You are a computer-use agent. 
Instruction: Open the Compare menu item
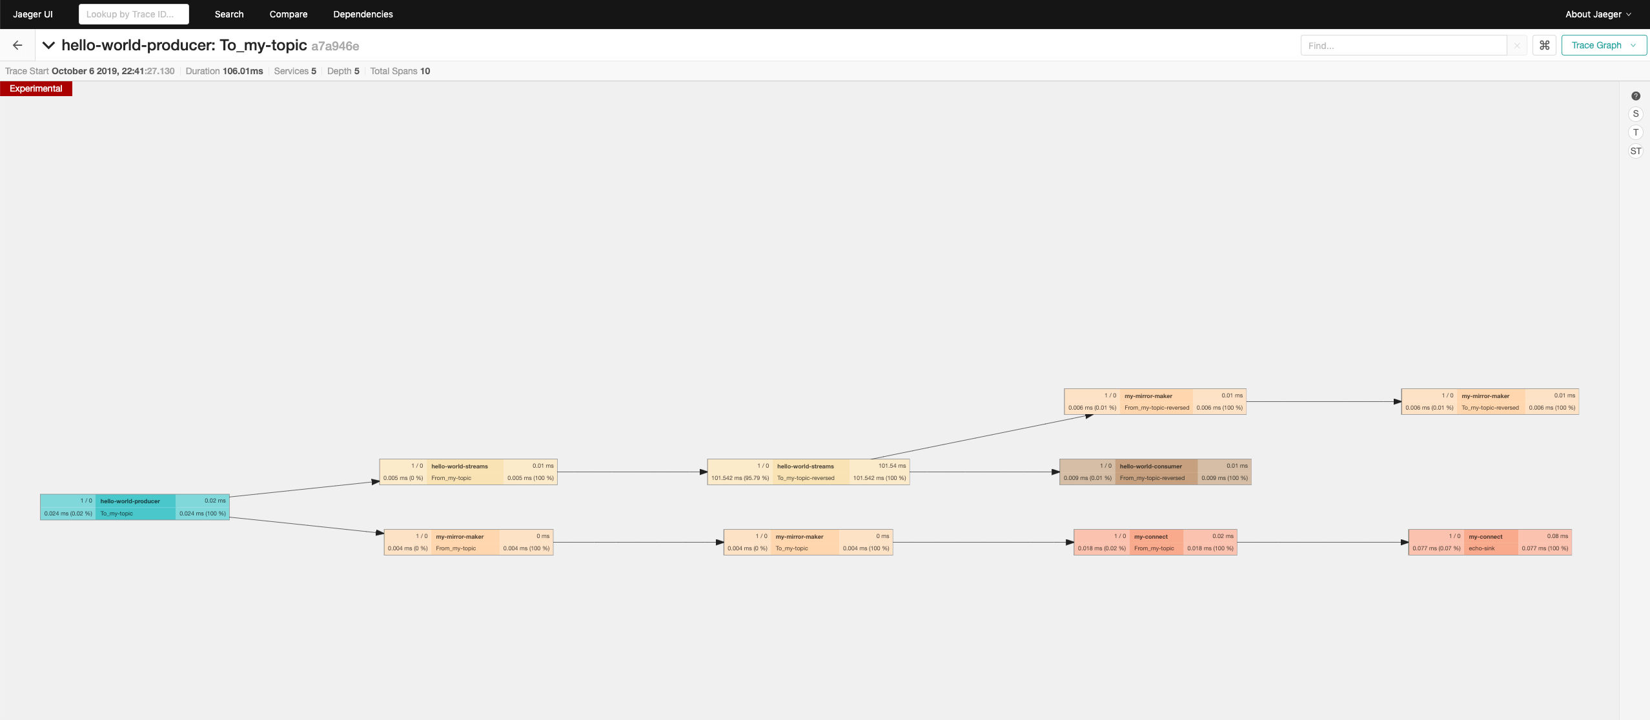pyautogui.click(x=289, y=14)
